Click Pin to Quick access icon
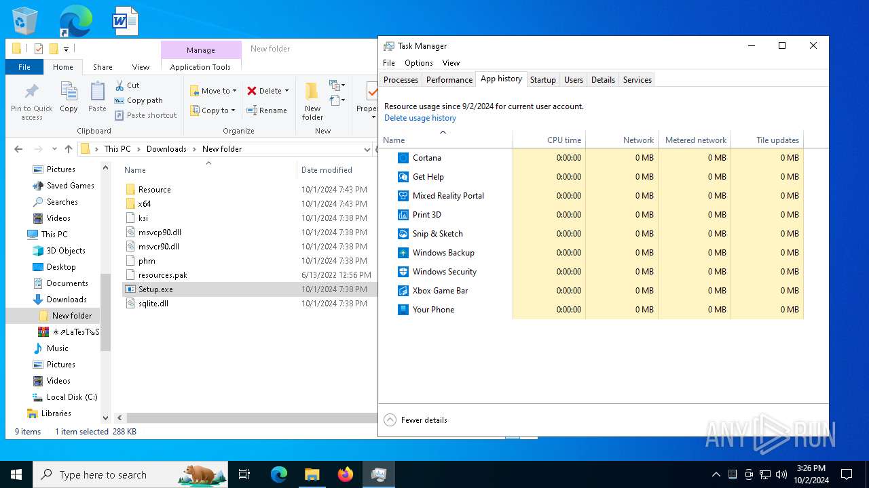This screenshot has height=488, width=869. tap(31, 91)
